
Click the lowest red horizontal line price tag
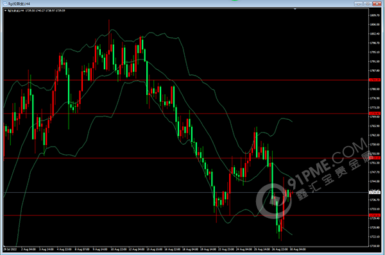coord(375,215)
